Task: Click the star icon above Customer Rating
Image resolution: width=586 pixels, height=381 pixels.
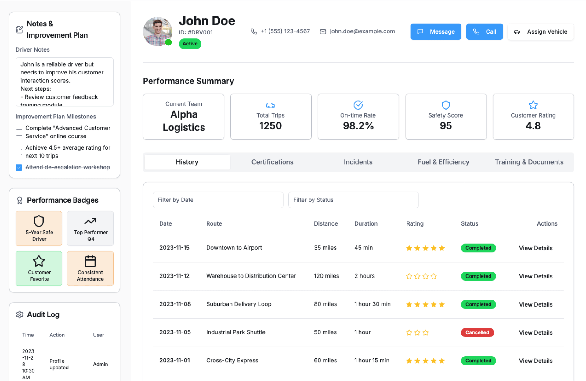Action: coord(533,105)
